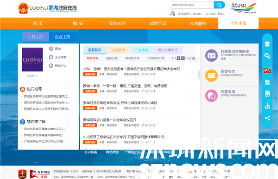Click the news list scrollbar handle

pyautogui.click(x=199, y=75)
